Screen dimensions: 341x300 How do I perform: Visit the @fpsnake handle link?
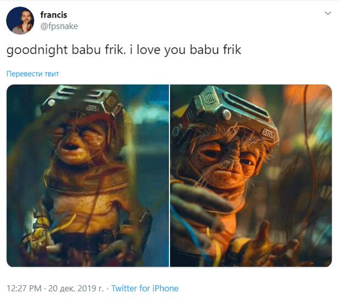click(x=59, y=26)
